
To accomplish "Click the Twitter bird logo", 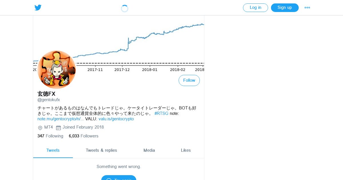I will pyautogui.click(x=38, y=8).
